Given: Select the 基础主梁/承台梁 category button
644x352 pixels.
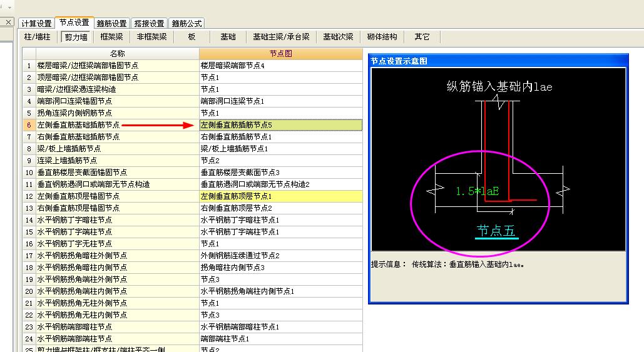Looking at the screenshot, I should pos(281,37).
